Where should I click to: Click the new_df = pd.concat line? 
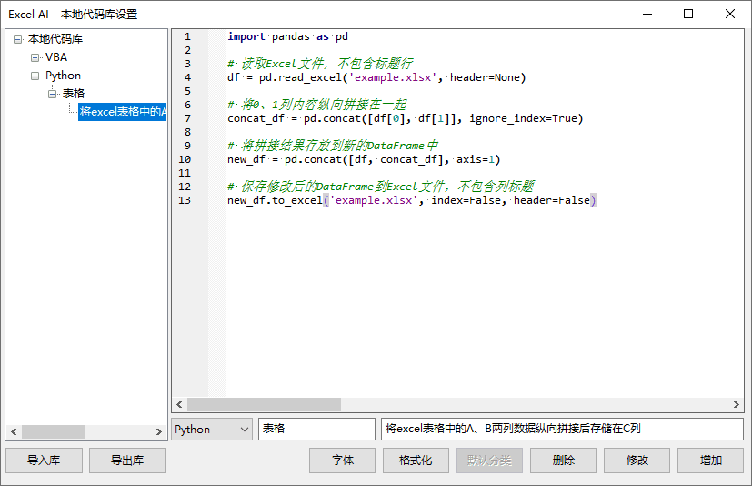(x=364, y=159)
